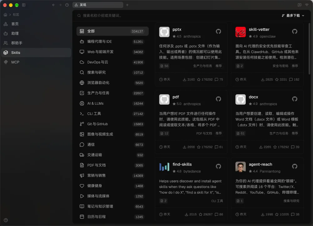Select the 全部 category
The image size is (313, 226).
112,31
